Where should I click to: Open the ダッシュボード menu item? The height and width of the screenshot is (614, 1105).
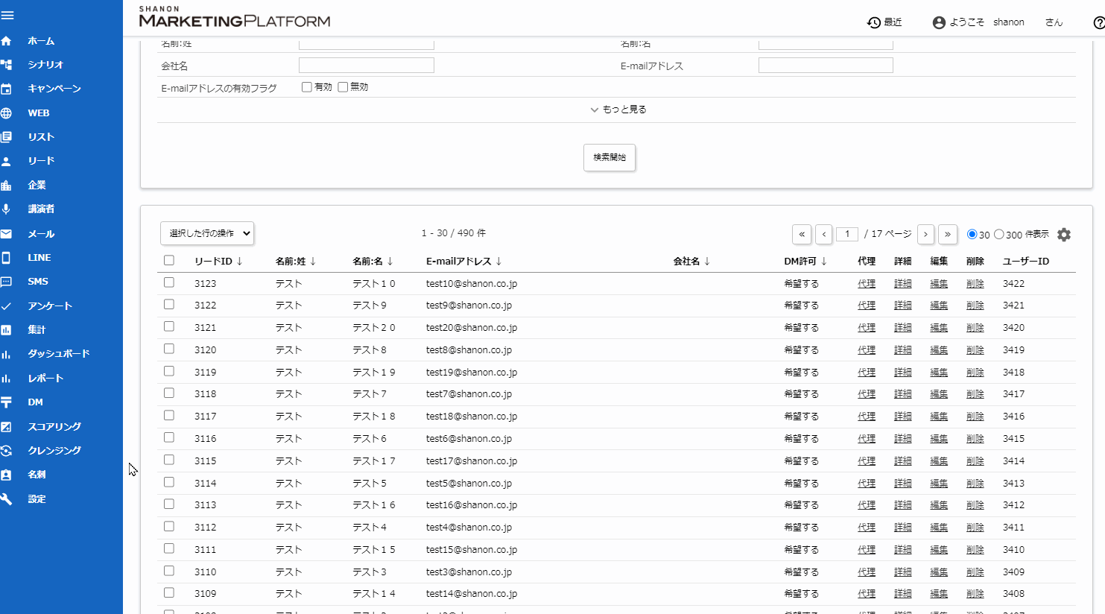pos(59,354)
